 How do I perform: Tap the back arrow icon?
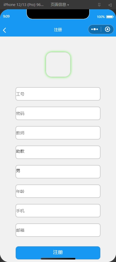pyautogui.click(x=4, y=30)
